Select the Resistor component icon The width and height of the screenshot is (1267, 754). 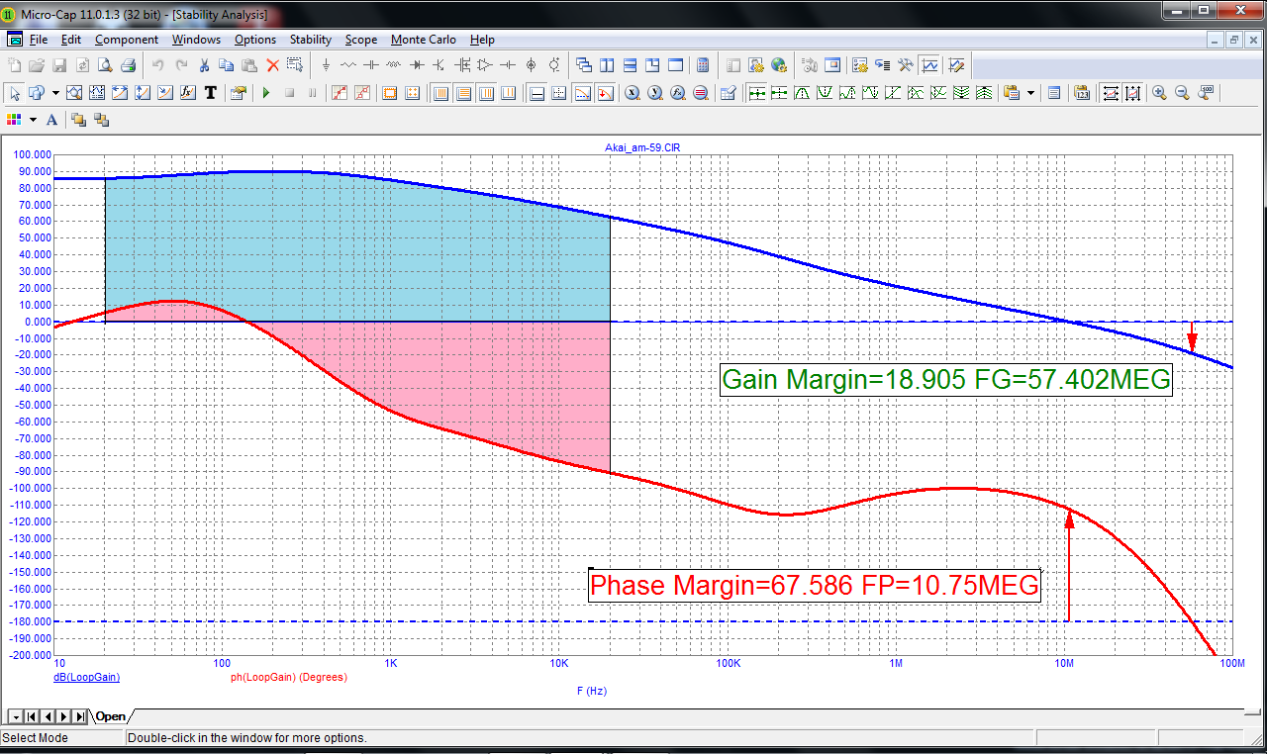[x=348, y=65]
